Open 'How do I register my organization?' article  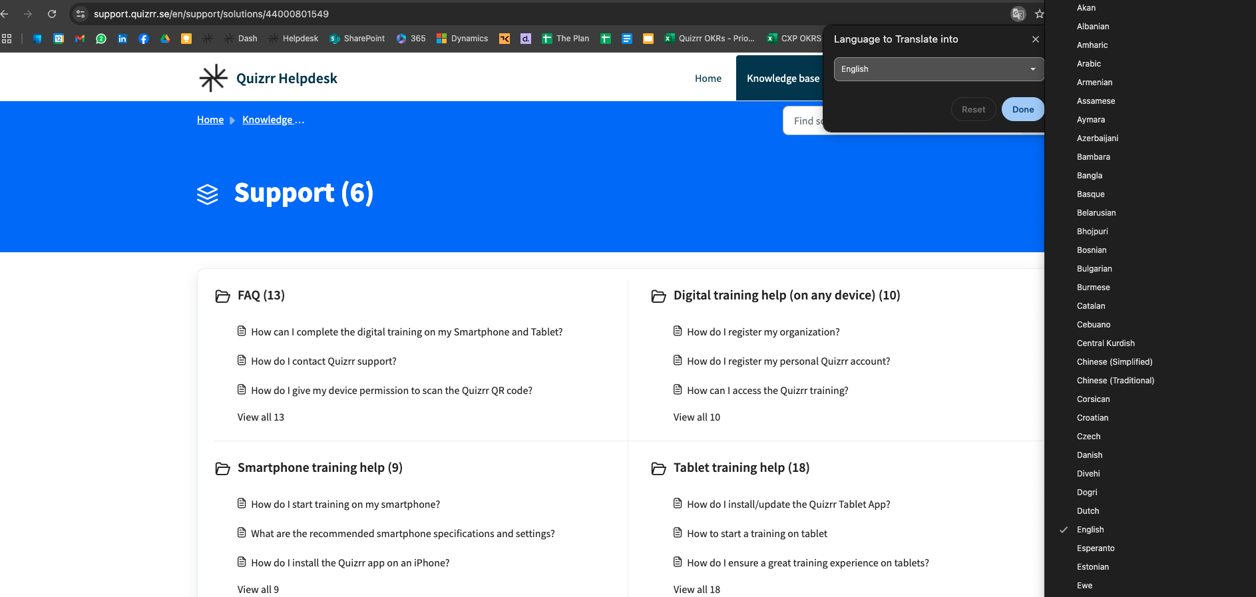(763, 332)
